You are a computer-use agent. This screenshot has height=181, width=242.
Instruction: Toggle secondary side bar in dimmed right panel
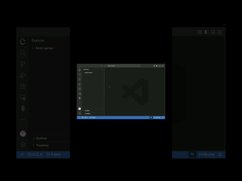[x=220, y=32]
